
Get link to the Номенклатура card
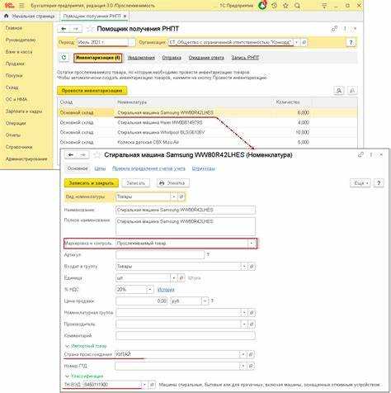[x=360, y=155]
